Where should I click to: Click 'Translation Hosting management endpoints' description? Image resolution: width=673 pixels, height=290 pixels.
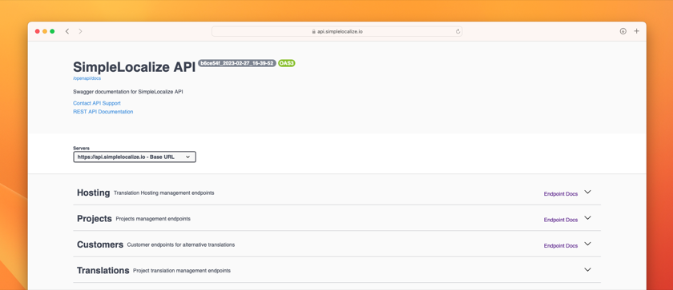tap(164, 193)
